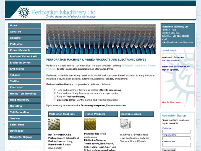
Task: Click the page heading about electronic drives
Action: pyautogui.click(x=96, y=60)
